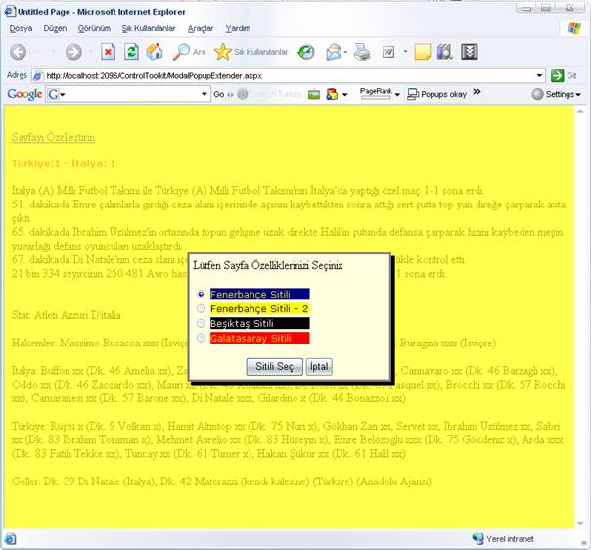Open the Edit with Word dropdown arrow
The width and height of the screenshot is (591, 550).
(x=405, y=52)
